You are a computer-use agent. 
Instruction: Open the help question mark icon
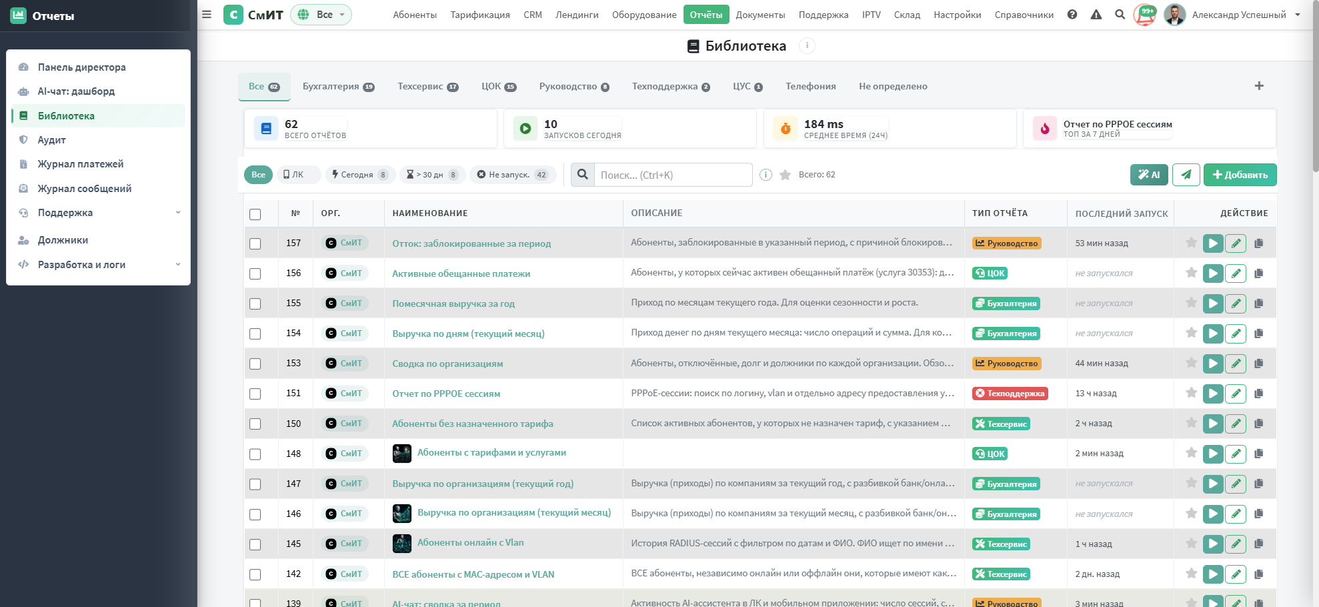coord(1072,14)
